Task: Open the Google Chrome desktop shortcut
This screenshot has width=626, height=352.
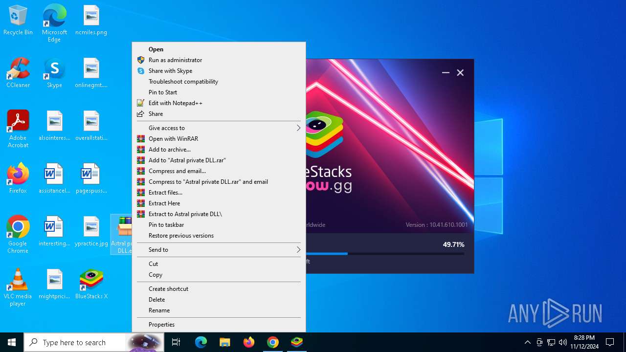Action: (18, 235)
